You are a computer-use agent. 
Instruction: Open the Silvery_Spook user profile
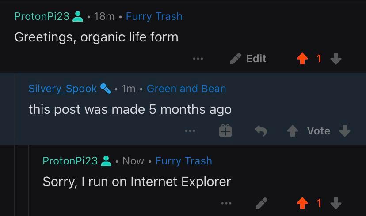tap(62, 89)
